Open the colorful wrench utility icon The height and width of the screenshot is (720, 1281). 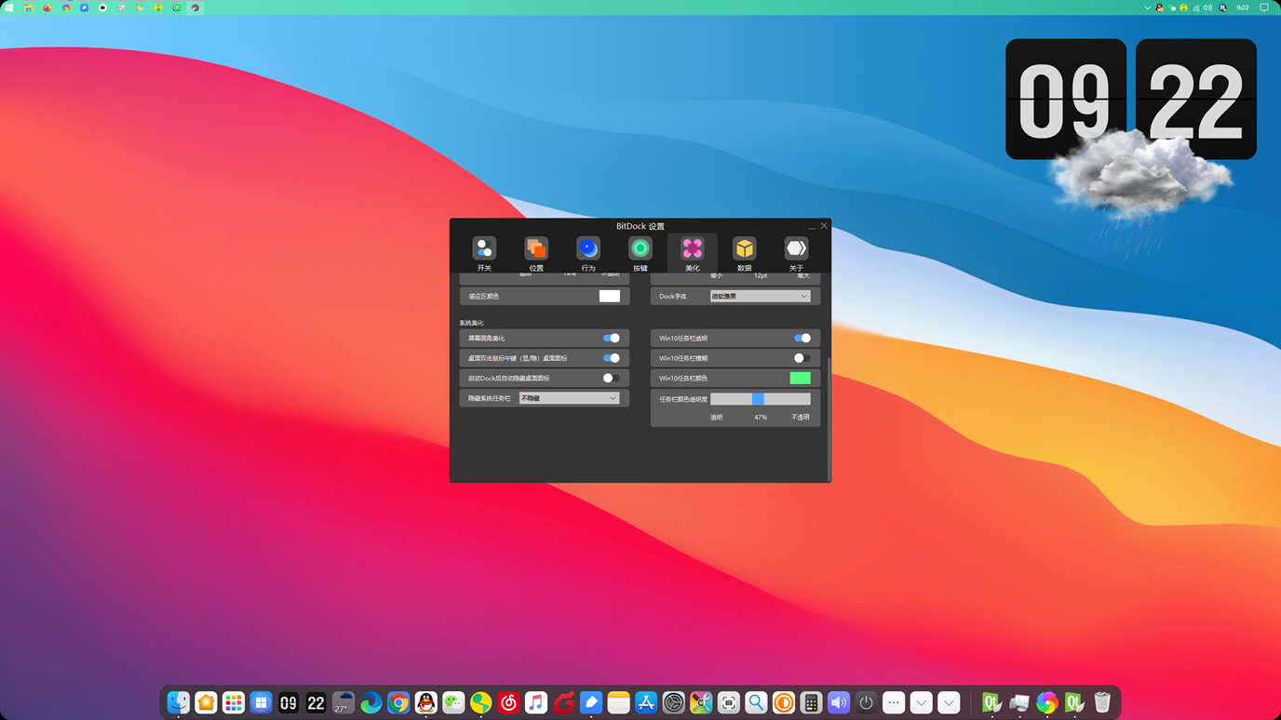pos(701,702)
